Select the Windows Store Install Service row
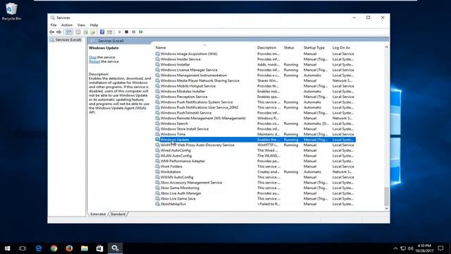The width and height of the screenshot is (451, 254). point(255,129)
